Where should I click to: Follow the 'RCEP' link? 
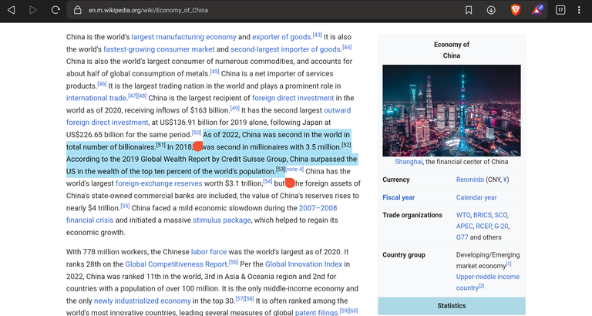coord(483,226)
